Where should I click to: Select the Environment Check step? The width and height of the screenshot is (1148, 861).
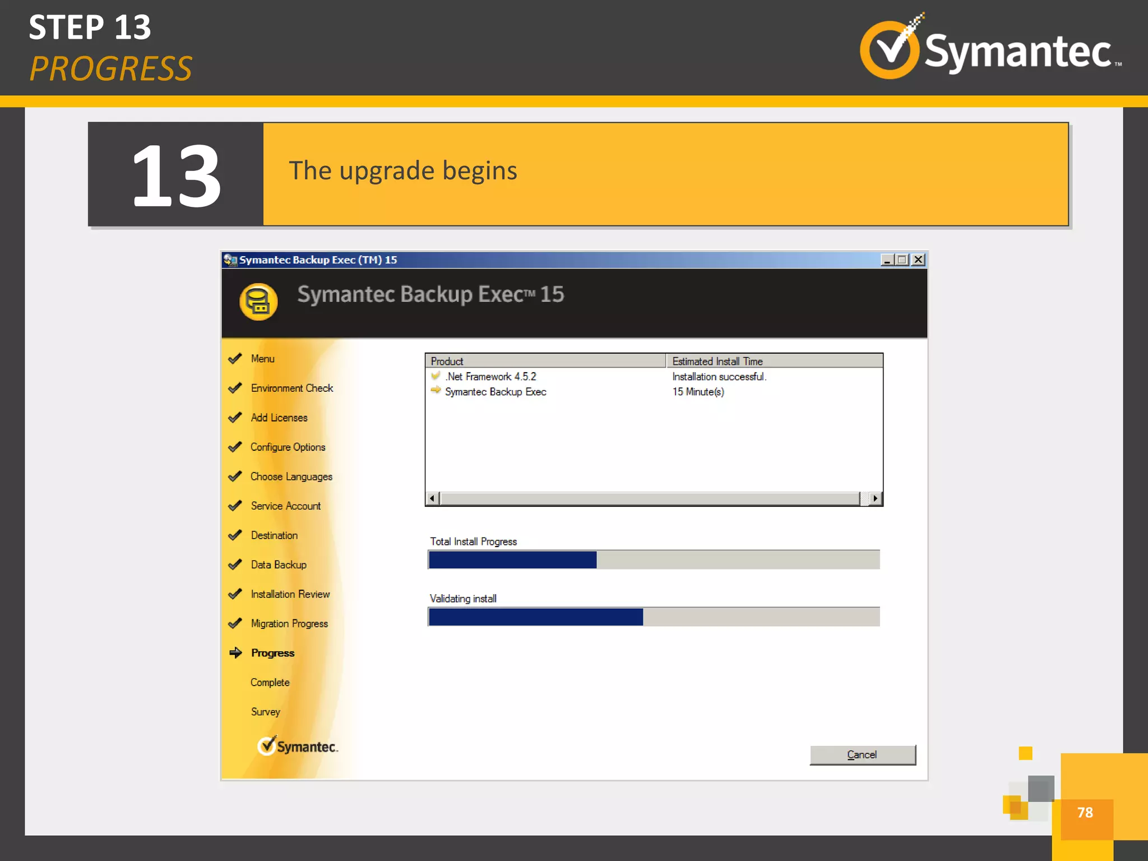coord(292,388)
